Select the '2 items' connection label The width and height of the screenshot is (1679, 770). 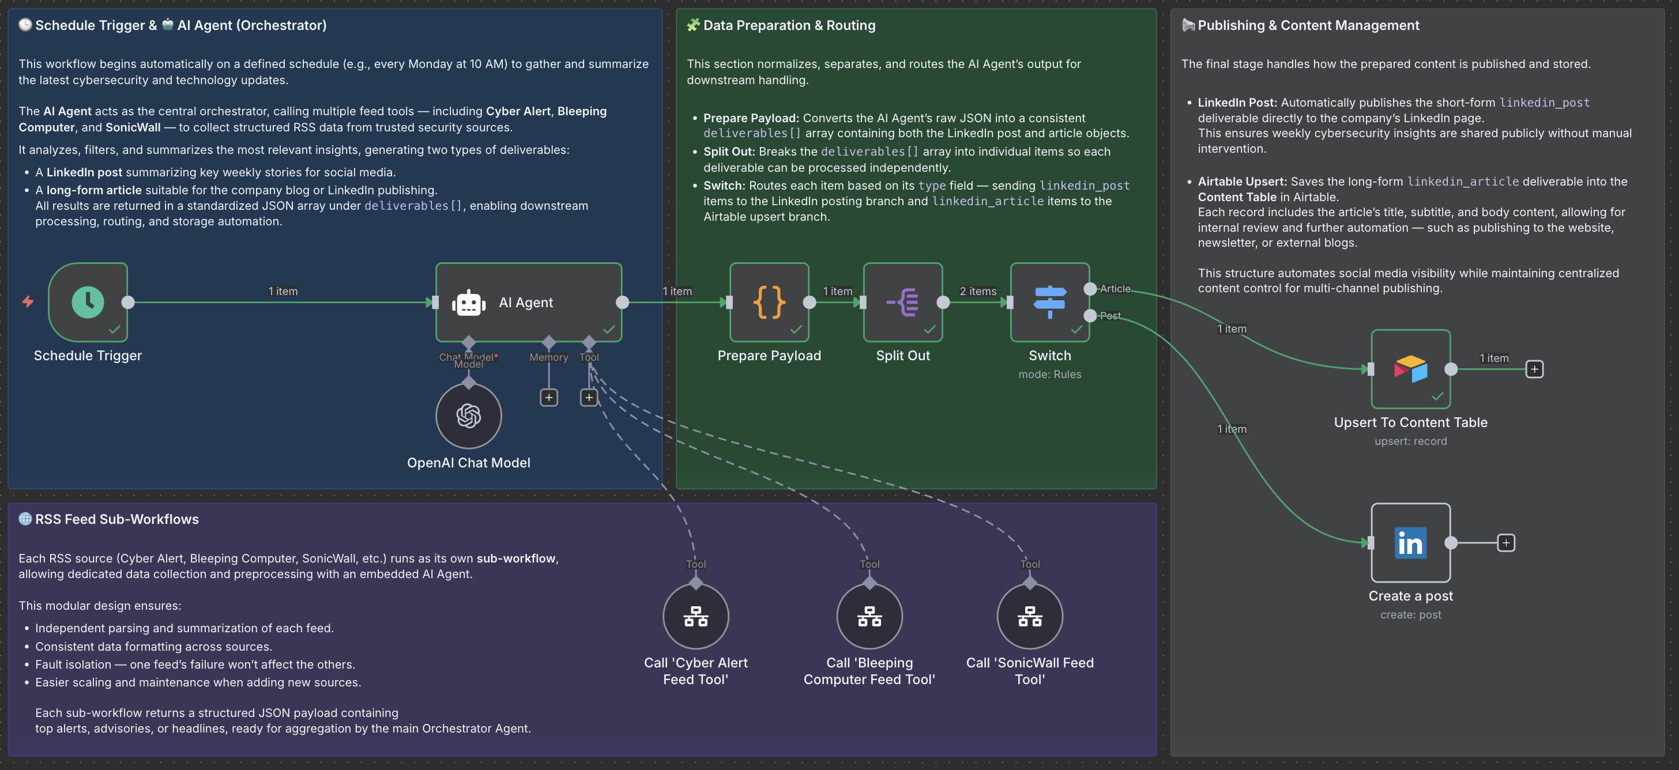[x=978, y=291]
